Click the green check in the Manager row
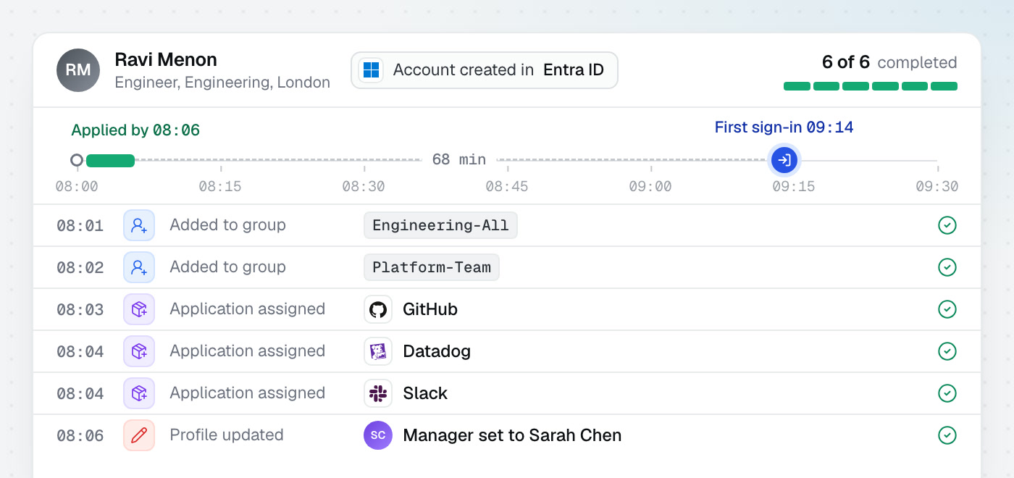Screen dimensions: 1014x478 947,435
